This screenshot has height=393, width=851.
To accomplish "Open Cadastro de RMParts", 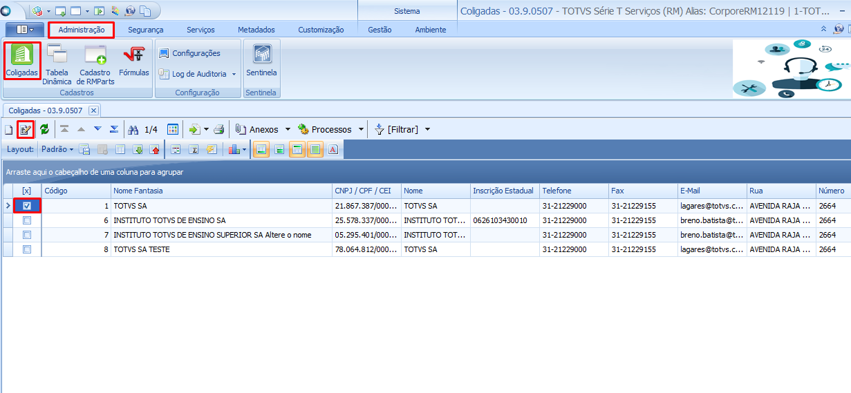I will pyautogui.click(x=95, y=65).
